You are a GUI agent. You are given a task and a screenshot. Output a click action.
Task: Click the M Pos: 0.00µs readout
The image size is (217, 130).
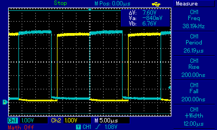112,4
